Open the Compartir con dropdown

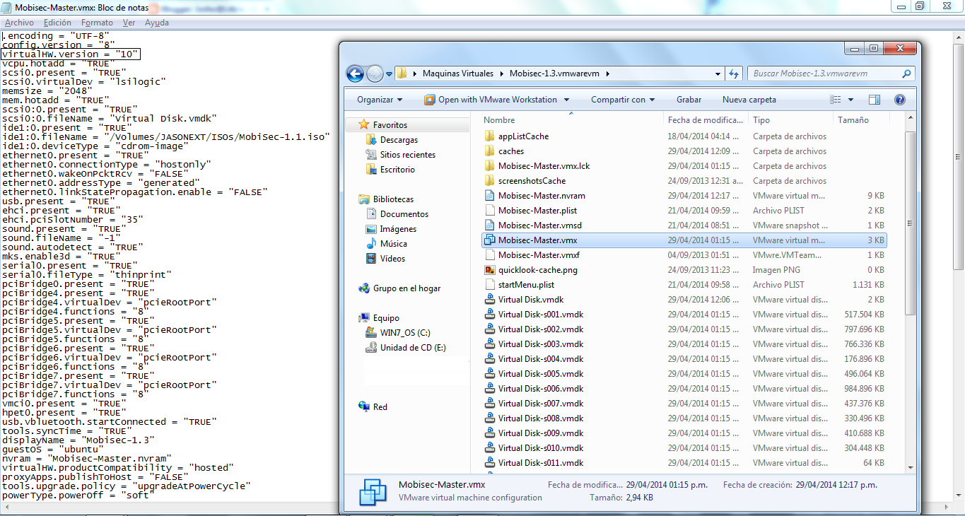click(623, 100)
